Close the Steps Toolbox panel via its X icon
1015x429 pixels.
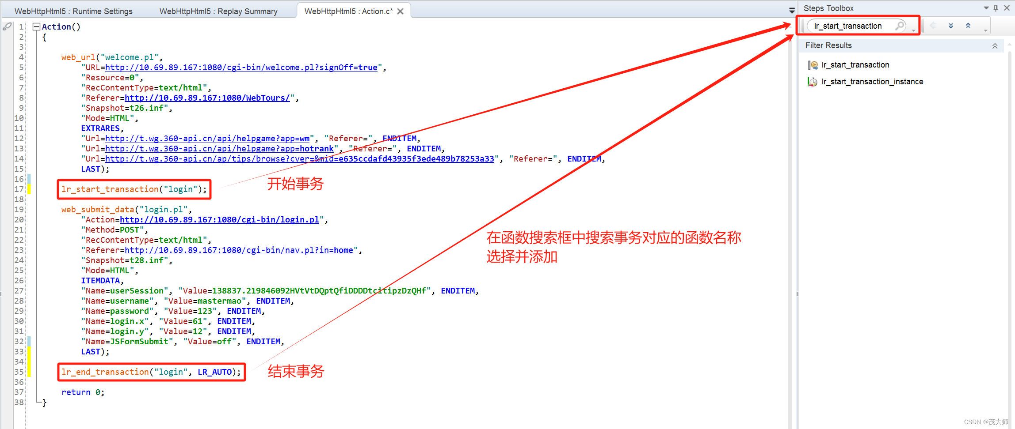(x=1007, y=8)
